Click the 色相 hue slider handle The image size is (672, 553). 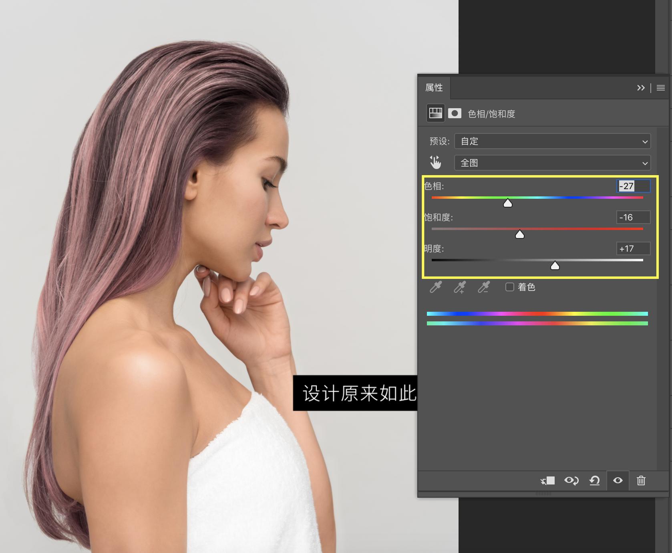pyautogui.click(x=508, y=203)
